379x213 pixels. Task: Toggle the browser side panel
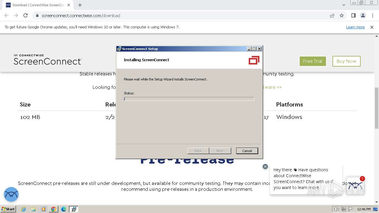coord(353,15)
